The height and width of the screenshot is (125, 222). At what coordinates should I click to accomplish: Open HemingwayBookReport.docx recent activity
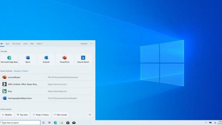(46, 98)
